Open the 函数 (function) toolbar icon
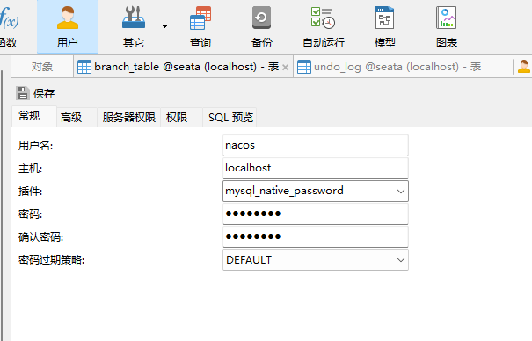Image resolution: width=532 pixels, height=341 pixels. pyautogui.click(x=9, y=27)
